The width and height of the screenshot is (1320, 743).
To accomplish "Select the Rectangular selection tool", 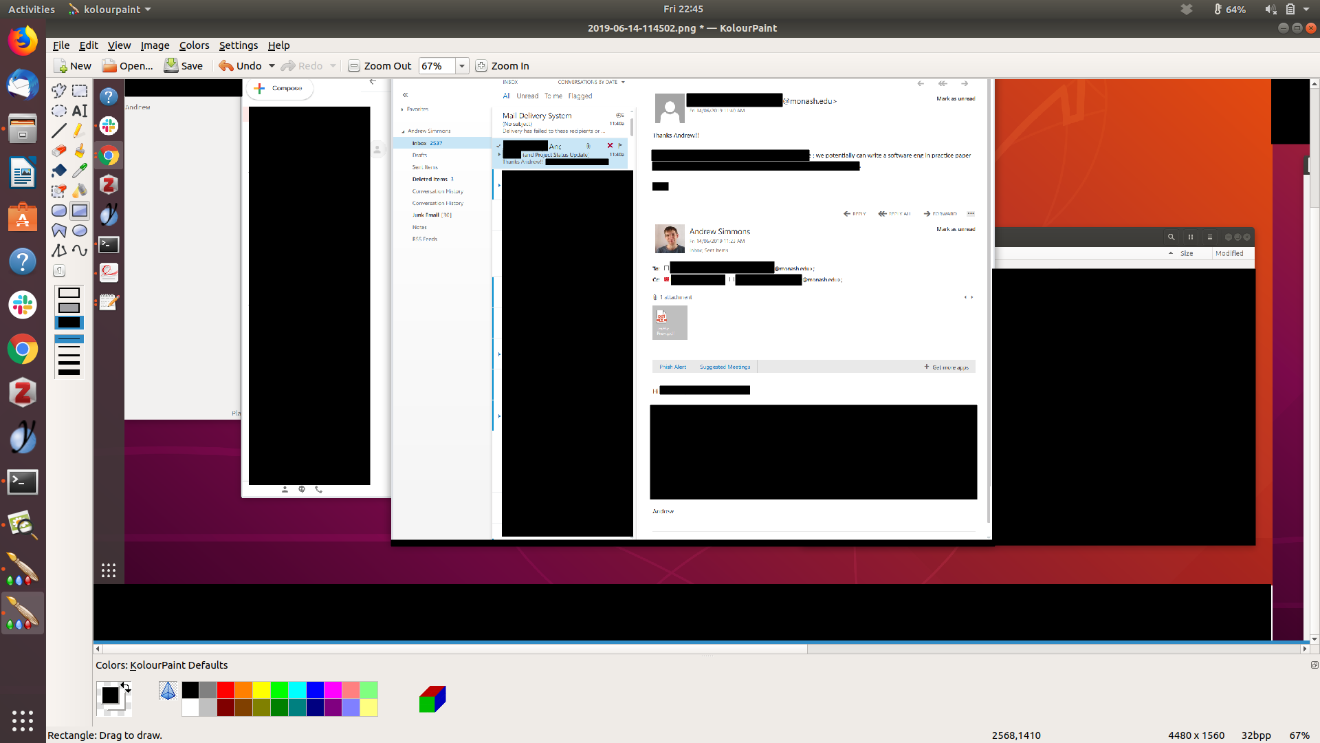I will (x=80, y=91).
